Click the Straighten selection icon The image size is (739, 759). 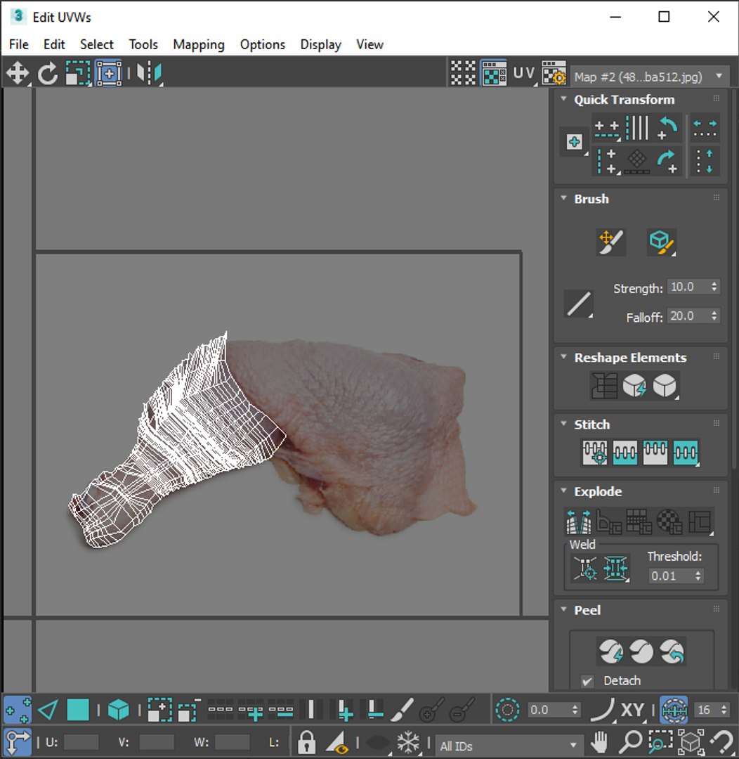click(x=604, y=386)
